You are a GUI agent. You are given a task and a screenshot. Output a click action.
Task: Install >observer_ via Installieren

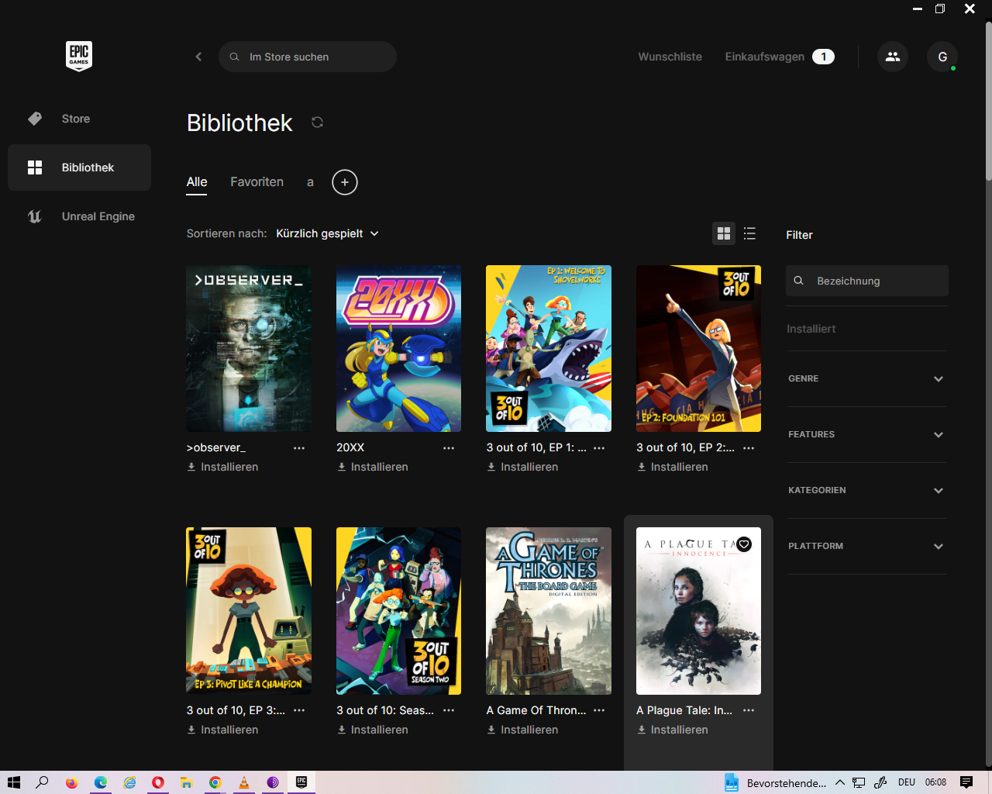(222, 467)
